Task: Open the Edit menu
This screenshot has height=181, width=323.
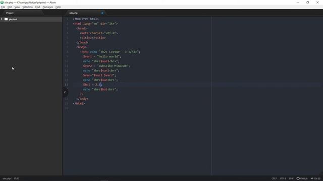Action: pyautogui.click(x=10, y=7)
